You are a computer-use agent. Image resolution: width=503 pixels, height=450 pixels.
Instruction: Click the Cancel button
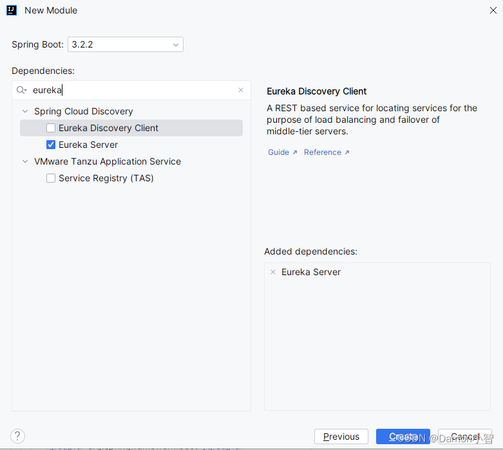coord(465,437)
